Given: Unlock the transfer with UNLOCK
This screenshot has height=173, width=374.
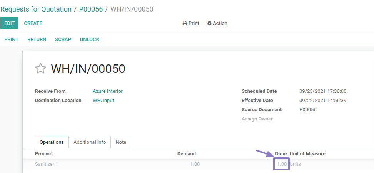Looking at the screenshot, I should click(x=90, y=40).
